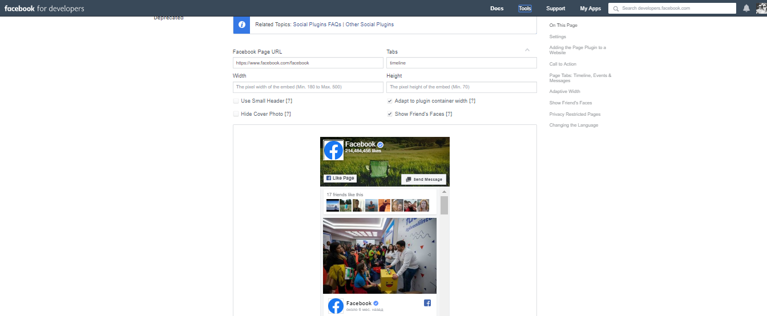
Task: Click the plugin preview scrollbar thumb
Action: [444, 205]
